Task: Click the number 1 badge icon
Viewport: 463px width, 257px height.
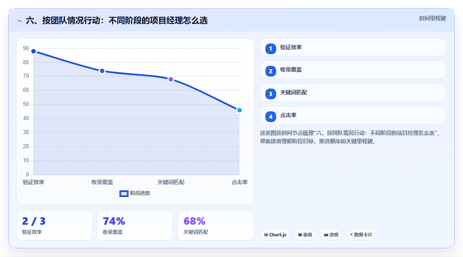Action: tap(270, 49)
